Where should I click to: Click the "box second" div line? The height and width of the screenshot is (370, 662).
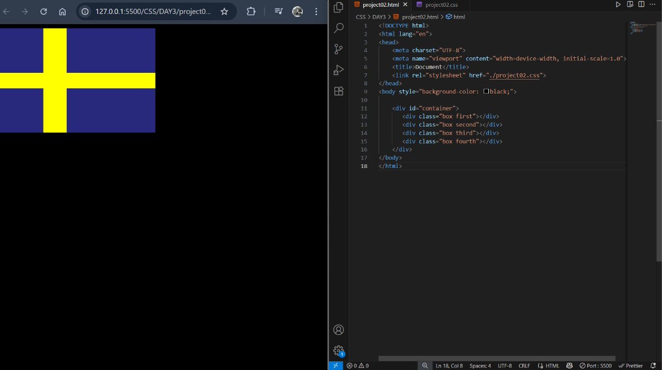pos(452,125)
